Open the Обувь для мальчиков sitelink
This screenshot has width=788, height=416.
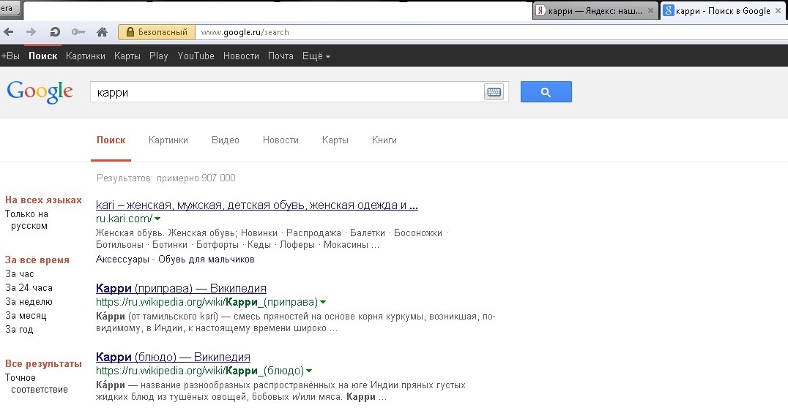207,260
